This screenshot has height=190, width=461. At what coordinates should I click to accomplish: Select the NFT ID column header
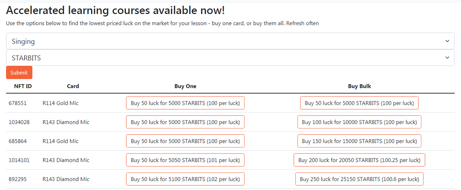click(x=23, y=86)
